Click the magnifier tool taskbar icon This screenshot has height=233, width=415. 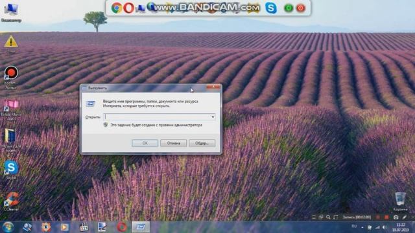pos(27,227)
